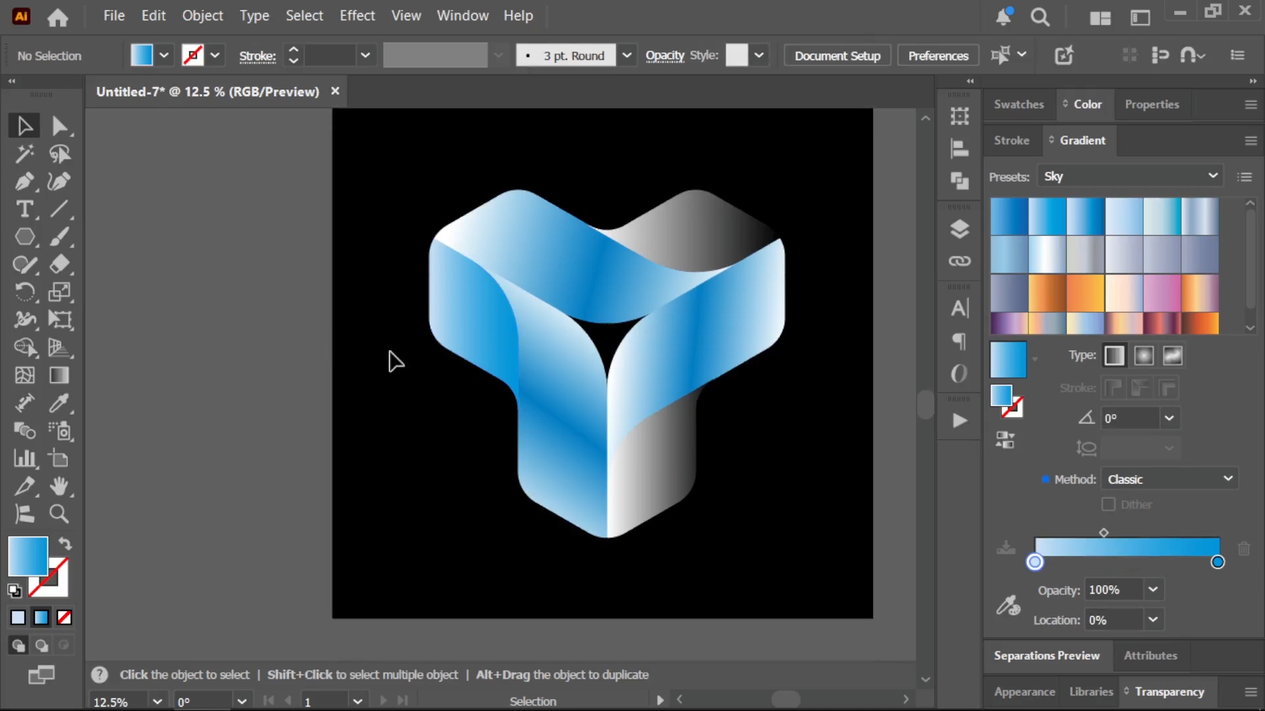1265x711 pixels.
Task: Open the Links panel icon
Action: pos(959,261)
